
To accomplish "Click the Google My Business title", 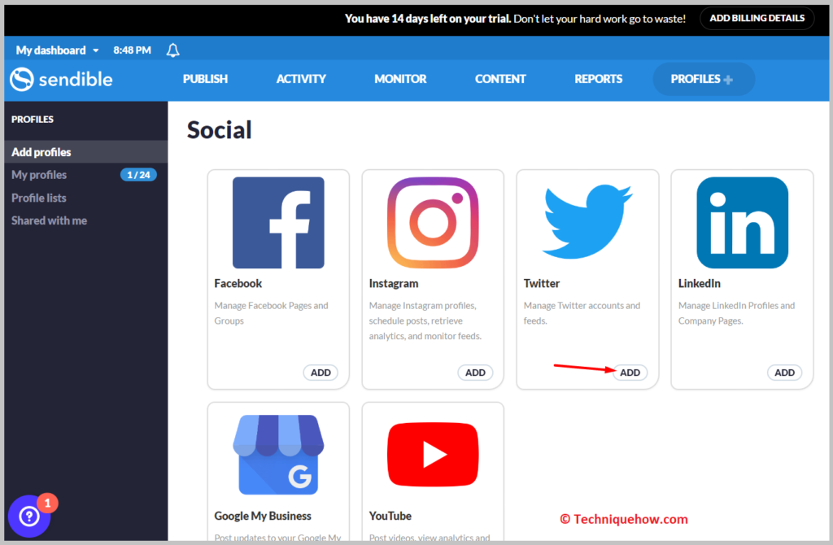I will (x=263, y=516).
